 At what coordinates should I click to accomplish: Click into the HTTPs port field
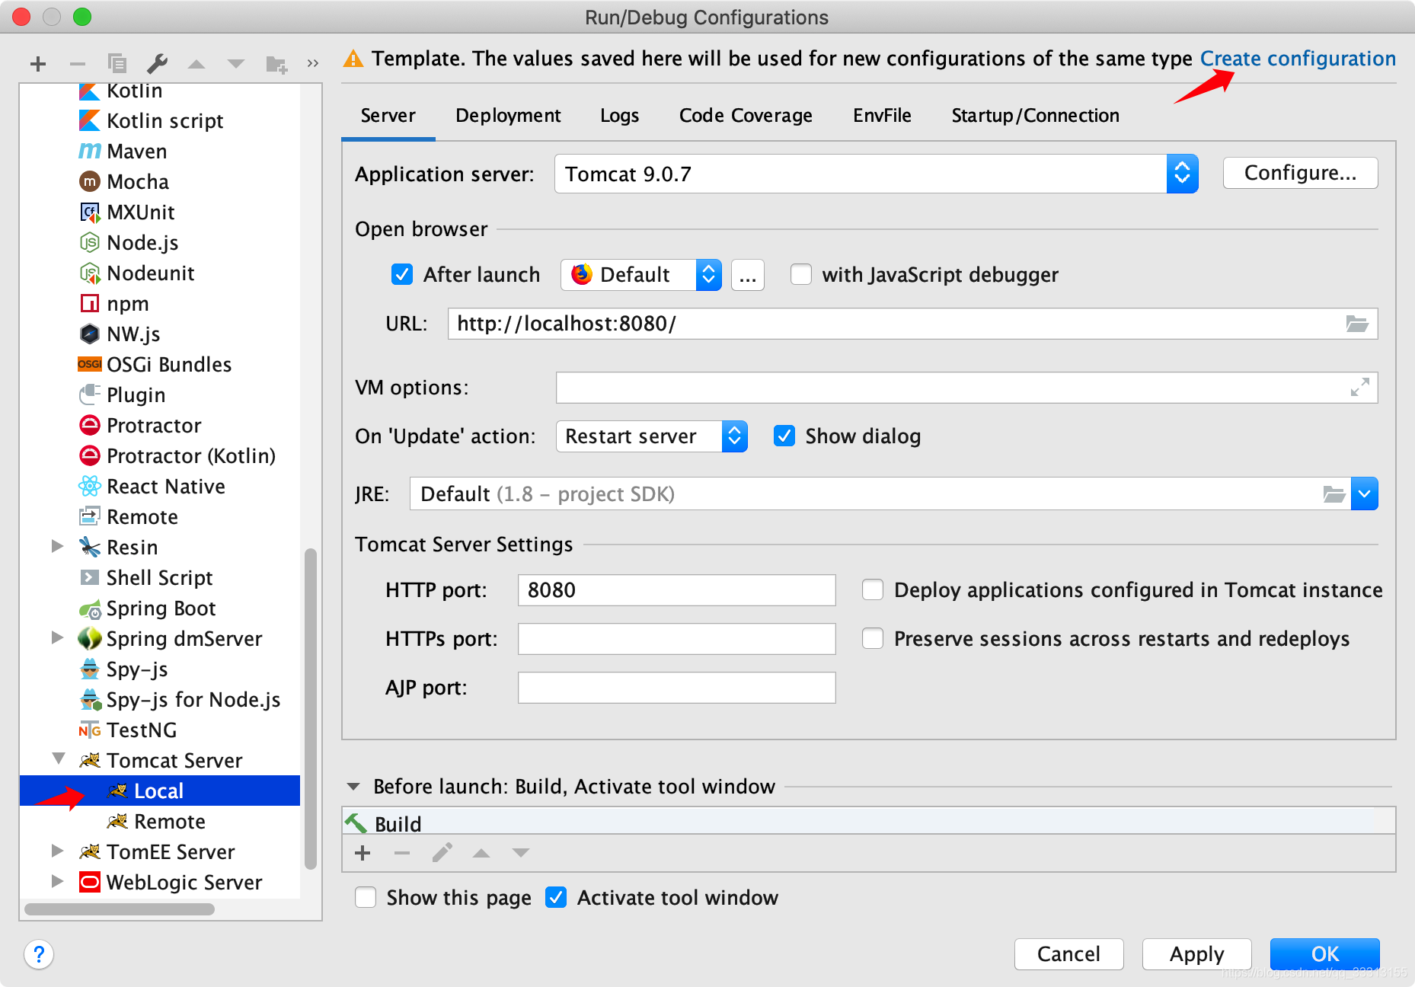click(676, 639)
